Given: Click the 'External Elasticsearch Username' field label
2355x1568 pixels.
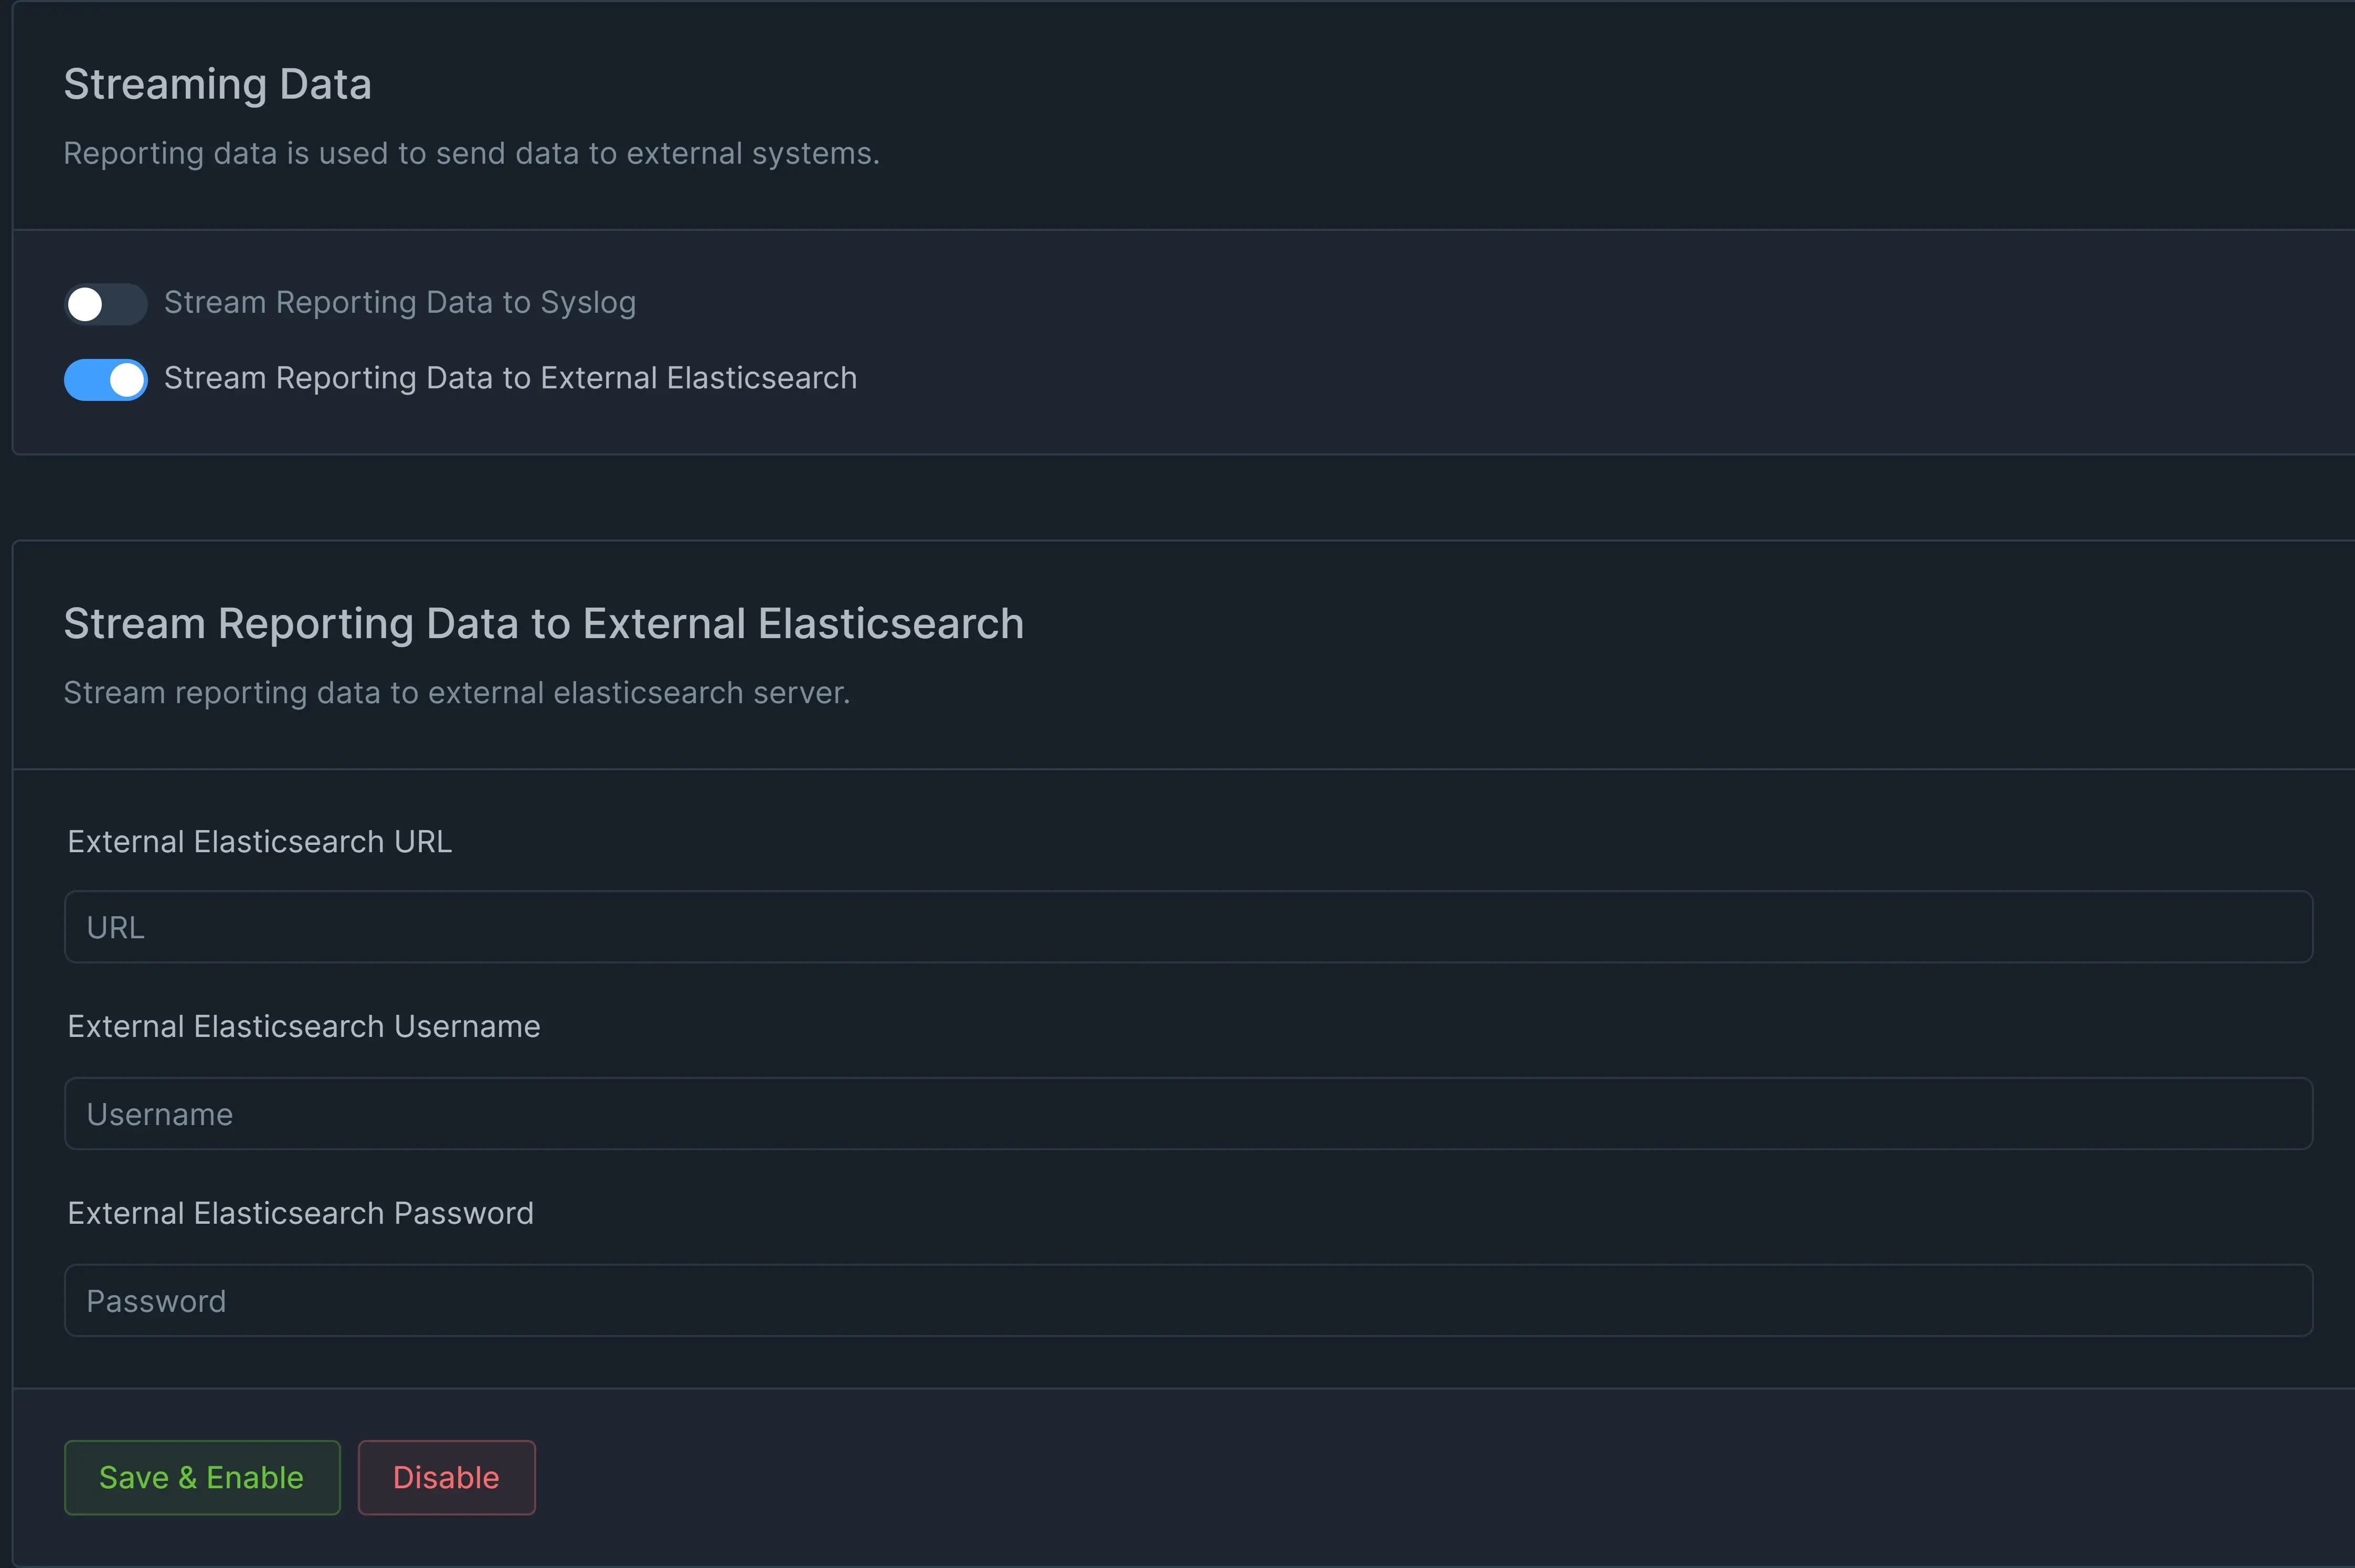Looking at the screenshot, I should [303, 1027].
